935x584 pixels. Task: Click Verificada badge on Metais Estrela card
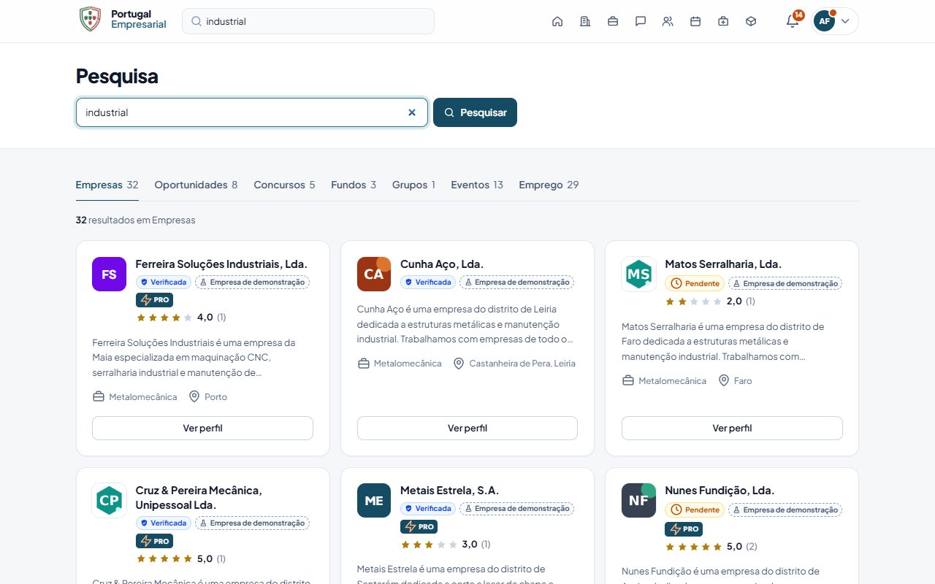coord(428,509)
